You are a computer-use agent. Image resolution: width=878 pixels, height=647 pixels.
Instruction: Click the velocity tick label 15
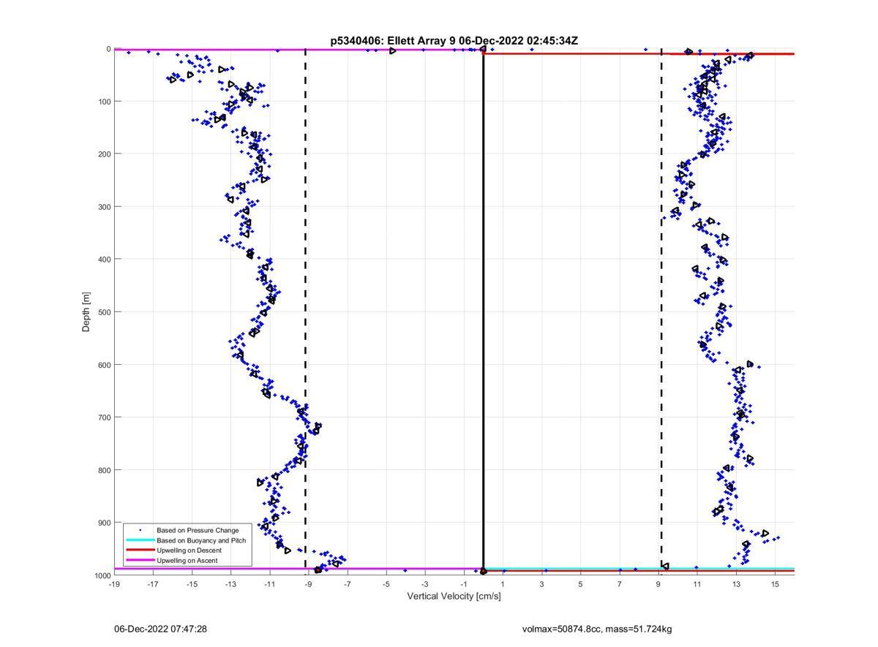click(x=775, y=584)
